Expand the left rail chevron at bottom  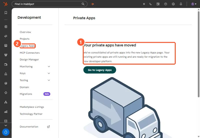[6, 125]
